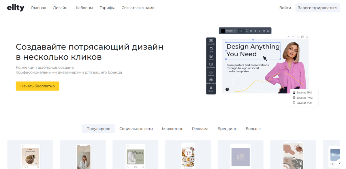Open the Upload panel in the sidebar
The width and height of the screenshot is (346, 169).
(211, 72)
